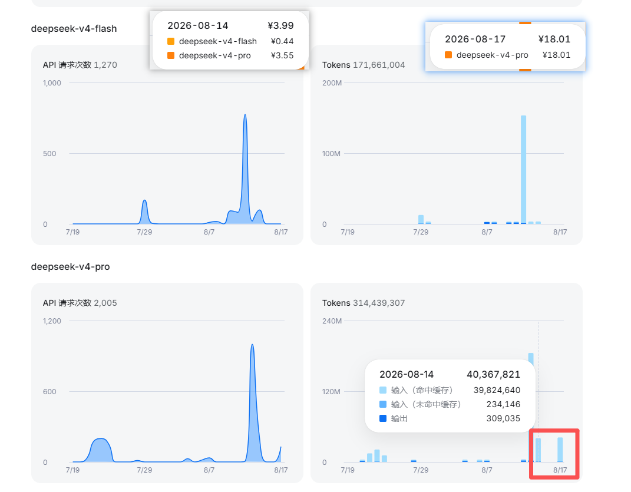
Task: Click the Tokens 314,439,307 title
Action: point(364,303)
